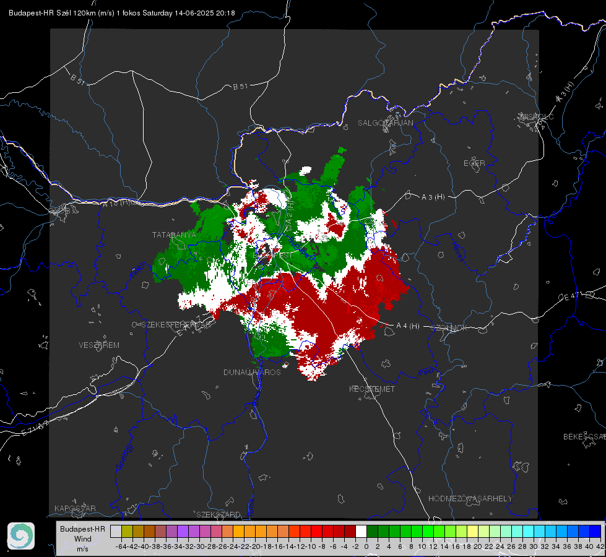Click the KAPOSVÁR city label
Screen dimensions: 606x557
tap(75, 508)
